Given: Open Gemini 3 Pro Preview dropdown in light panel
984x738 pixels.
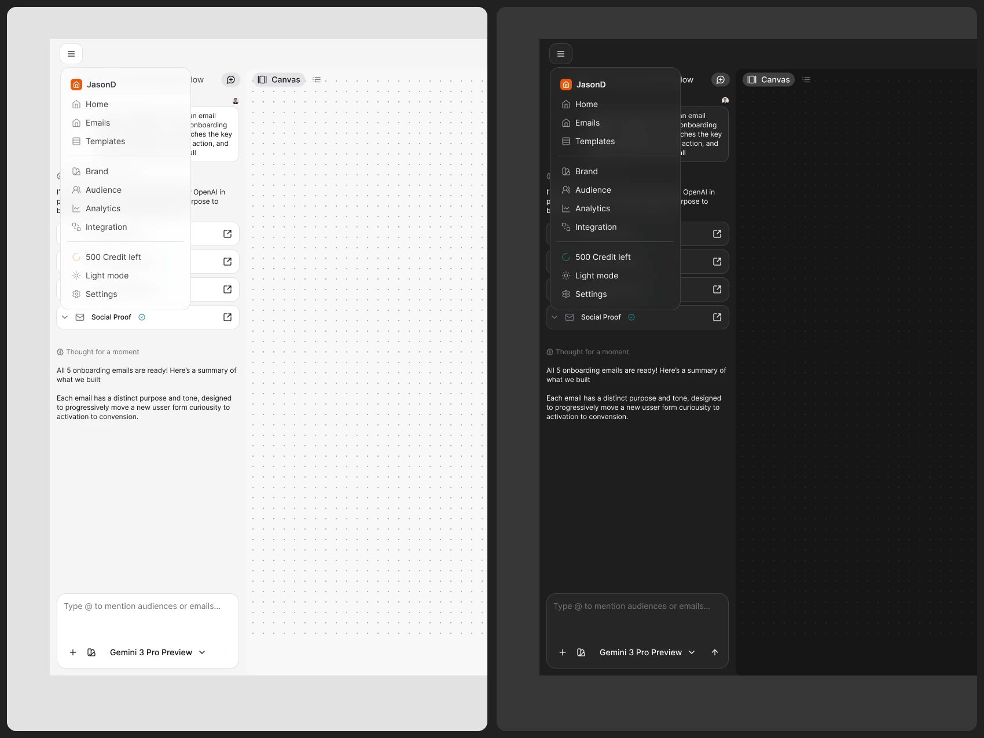Looking at the screenshot, I should [x=157, y=652].
